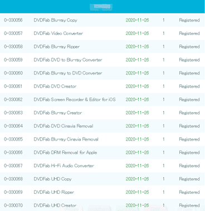Screen dimensions: 205x211
Task: Click order number 0-330068
Action: (13, 179)
